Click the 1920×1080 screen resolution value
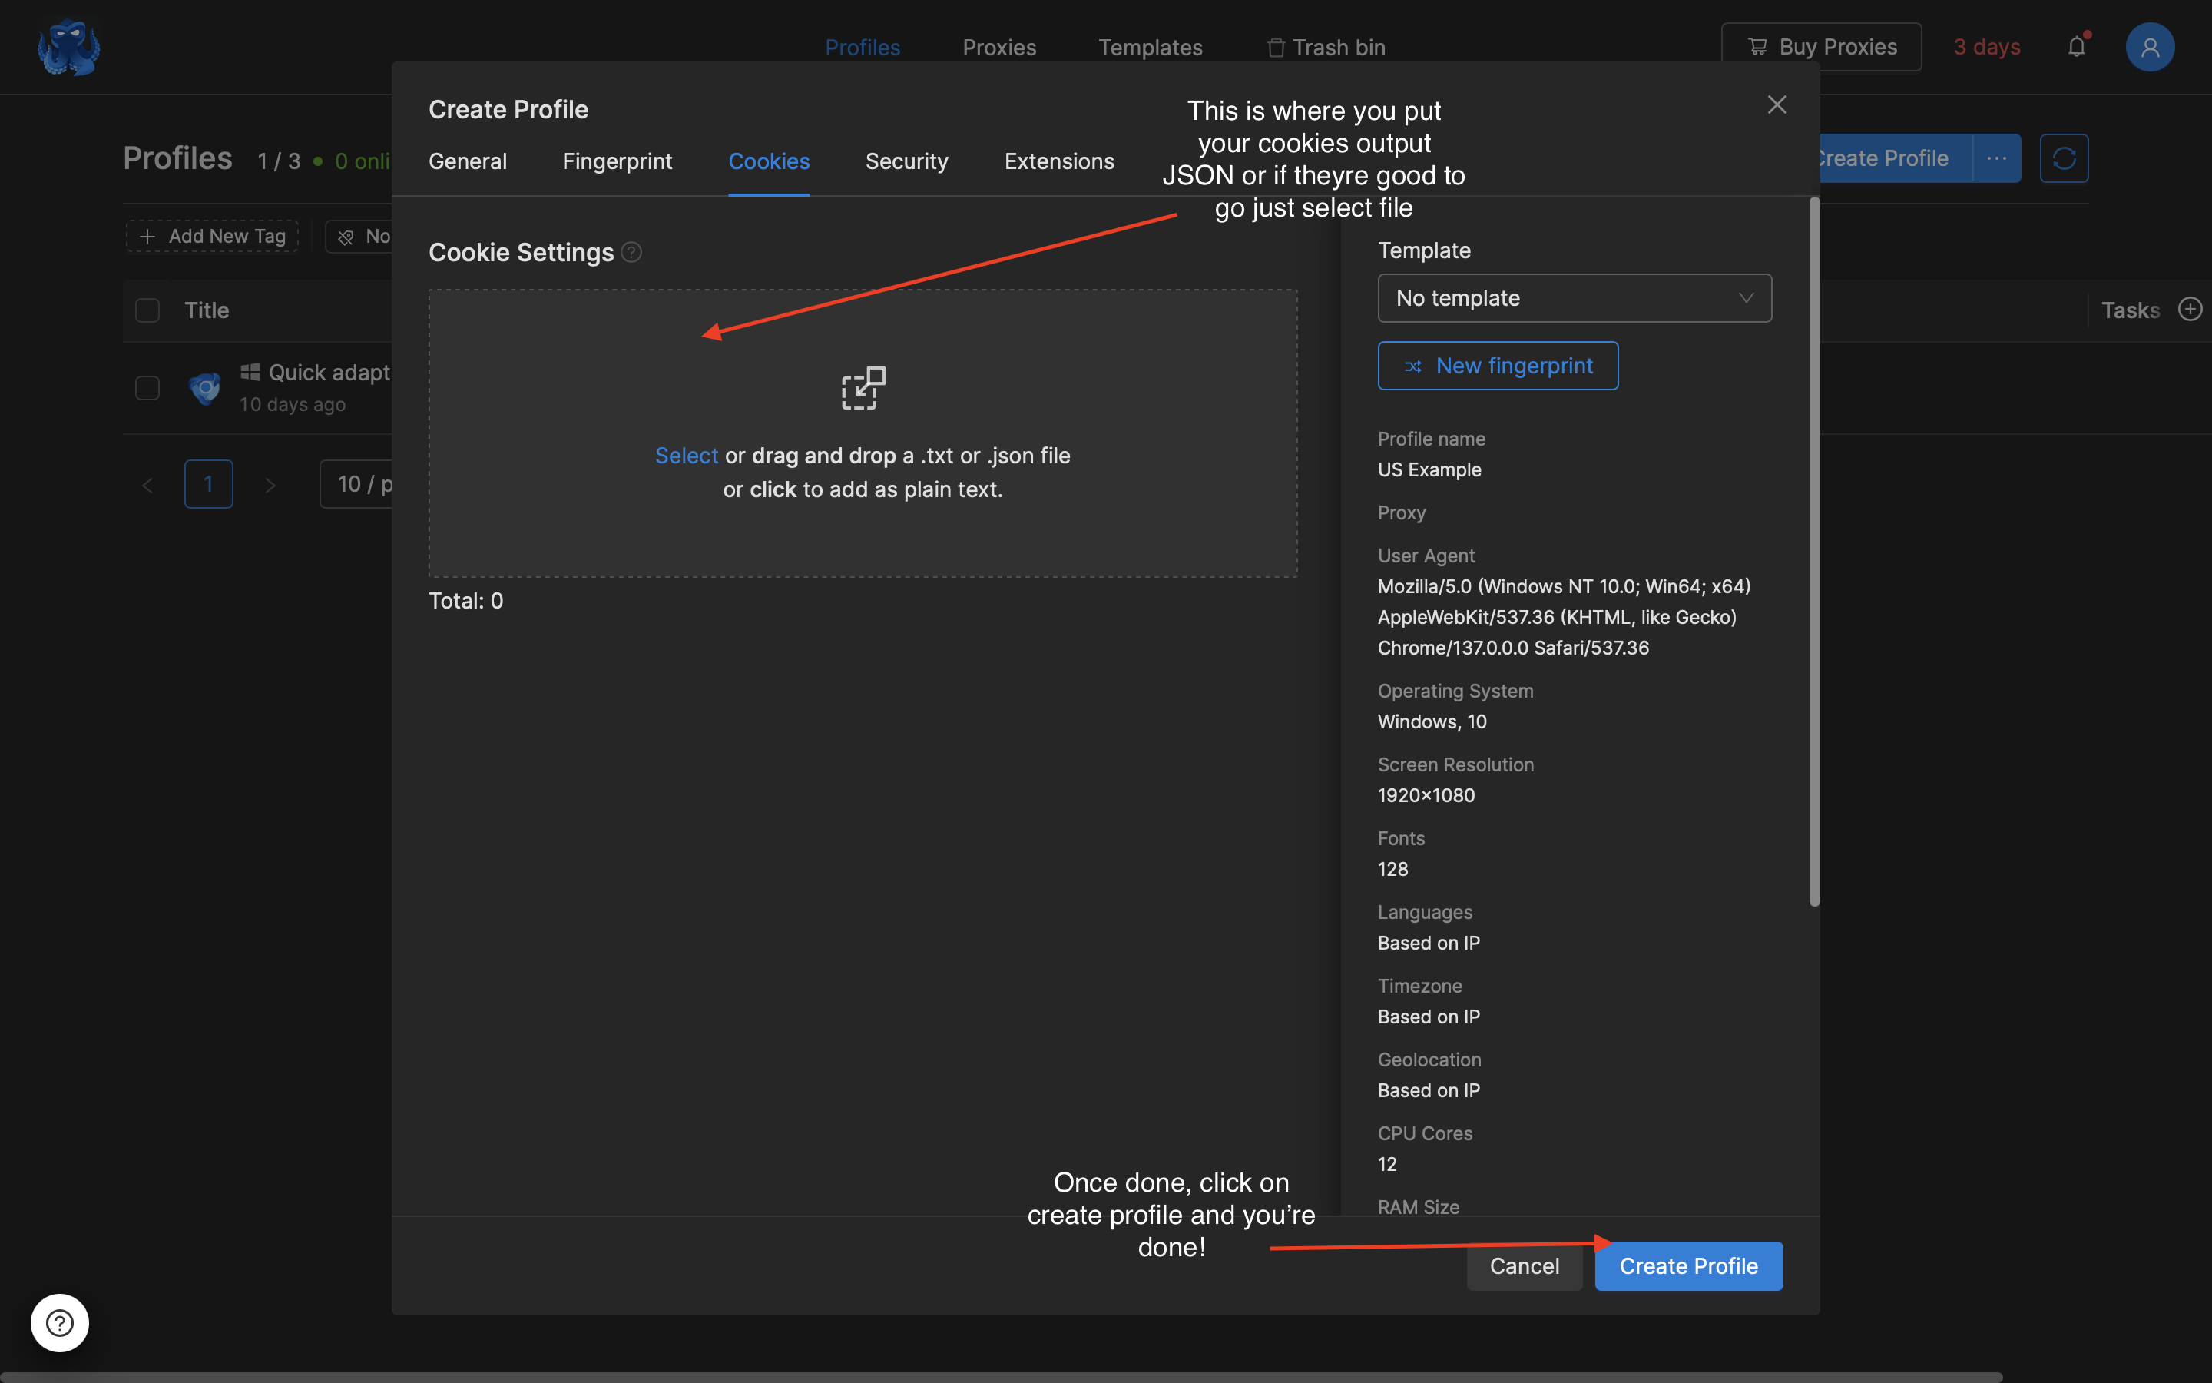Viewport: 2212px width, 1383px height. click(1426, 795)
